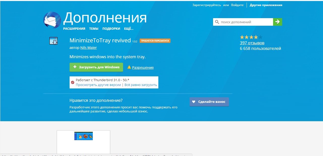Click Всё равно загрузить link

click(141, 85)
